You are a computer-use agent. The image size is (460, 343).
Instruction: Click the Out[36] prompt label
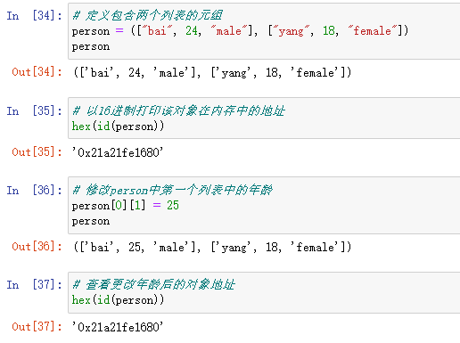37,247
